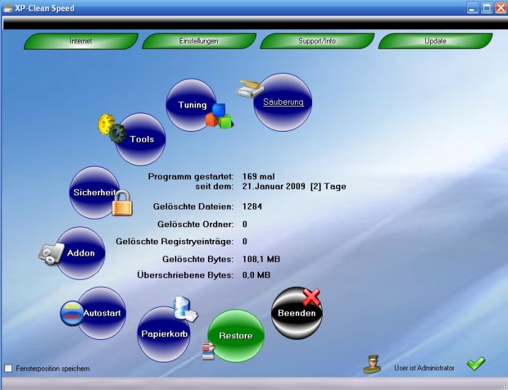Image resolution: width=508 pixels, height=390 pixels.
Task: Select the Update tab
Action: pos(435,41)
